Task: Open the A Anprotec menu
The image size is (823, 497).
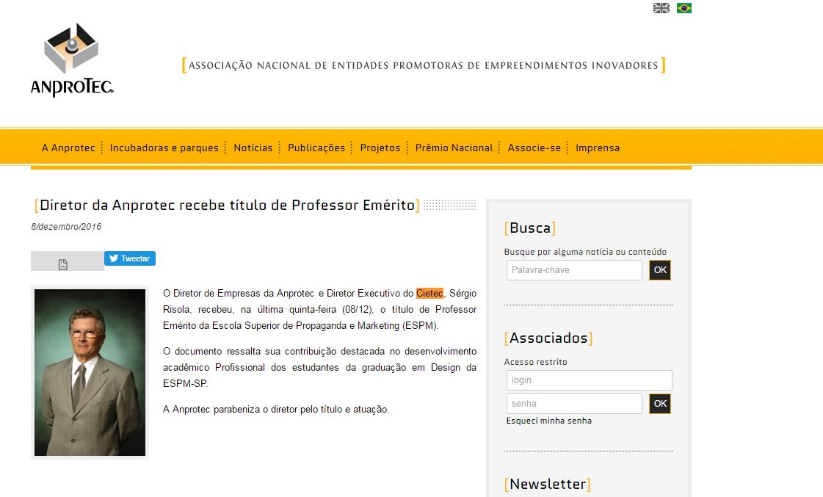Action: pos(68,148)
